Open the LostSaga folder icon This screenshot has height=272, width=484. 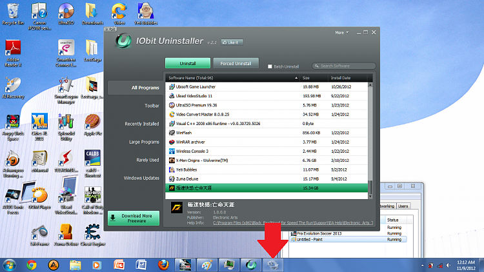[x=92, y=51]
